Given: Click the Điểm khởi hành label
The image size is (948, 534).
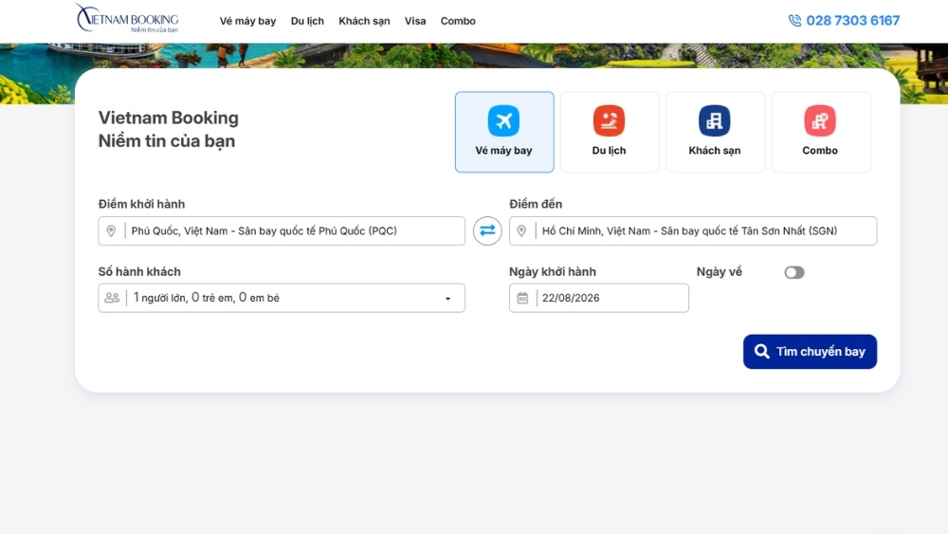Looking at the screenshot, I should (142, 205).
